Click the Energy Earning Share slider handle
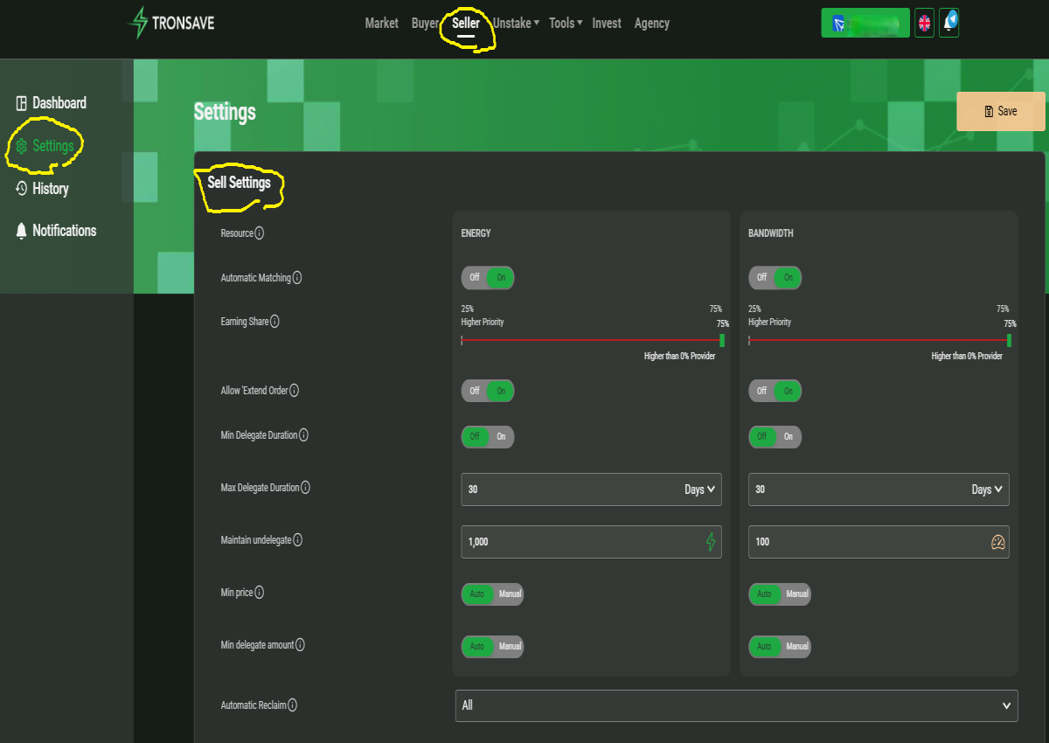Viewport: 1049px width, 743px height. pos(722,340)
